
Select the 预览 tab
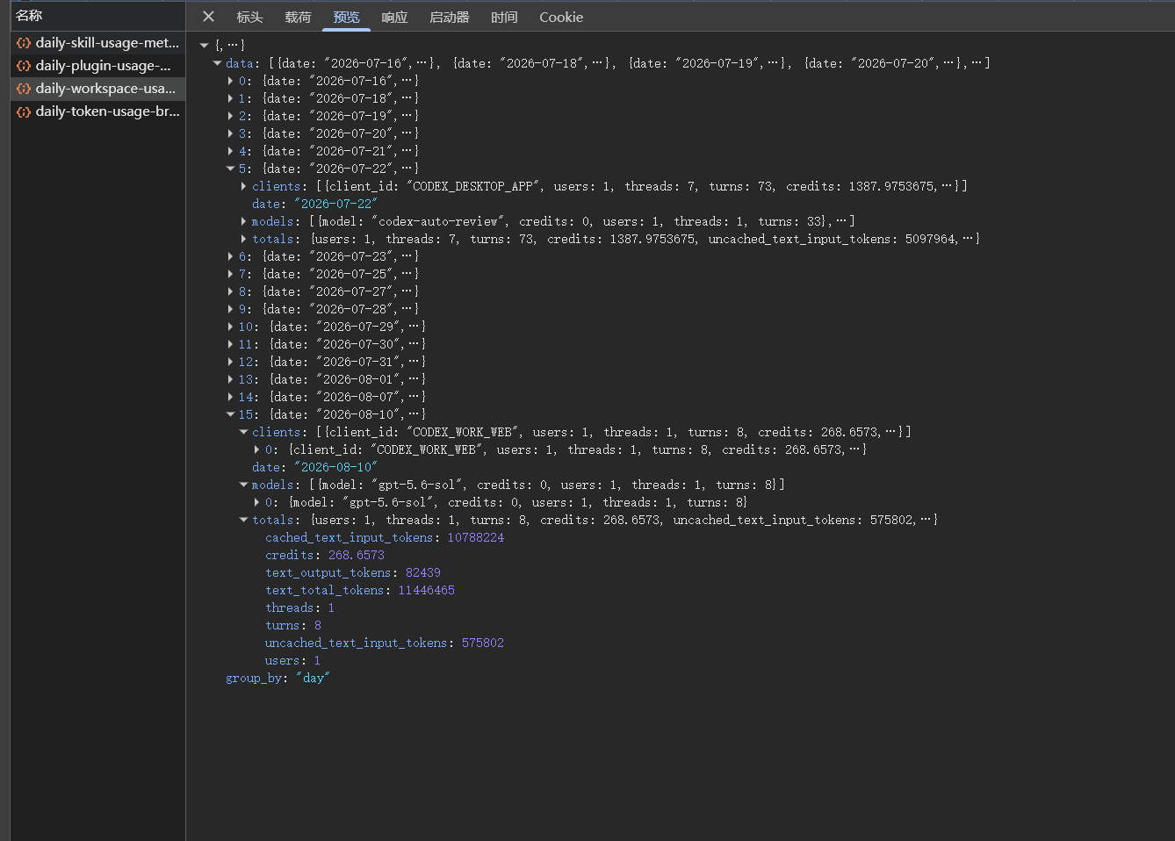point(346,17)
